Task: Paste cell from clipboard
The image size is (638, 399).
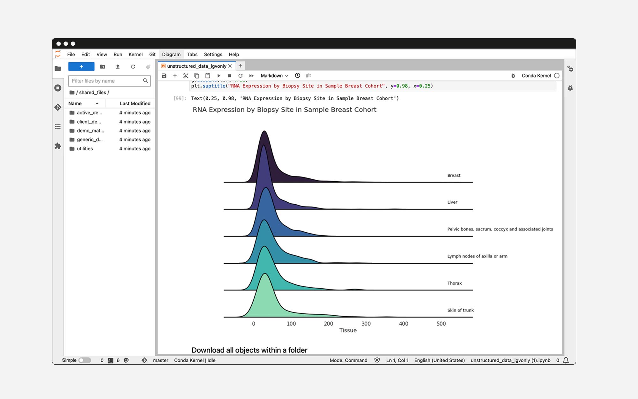Action: pos(208,76)
